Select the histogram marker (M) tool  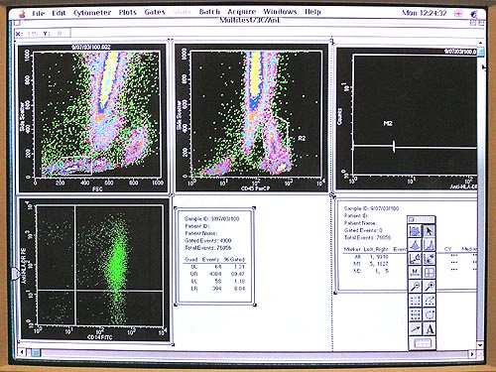(415, 273)
